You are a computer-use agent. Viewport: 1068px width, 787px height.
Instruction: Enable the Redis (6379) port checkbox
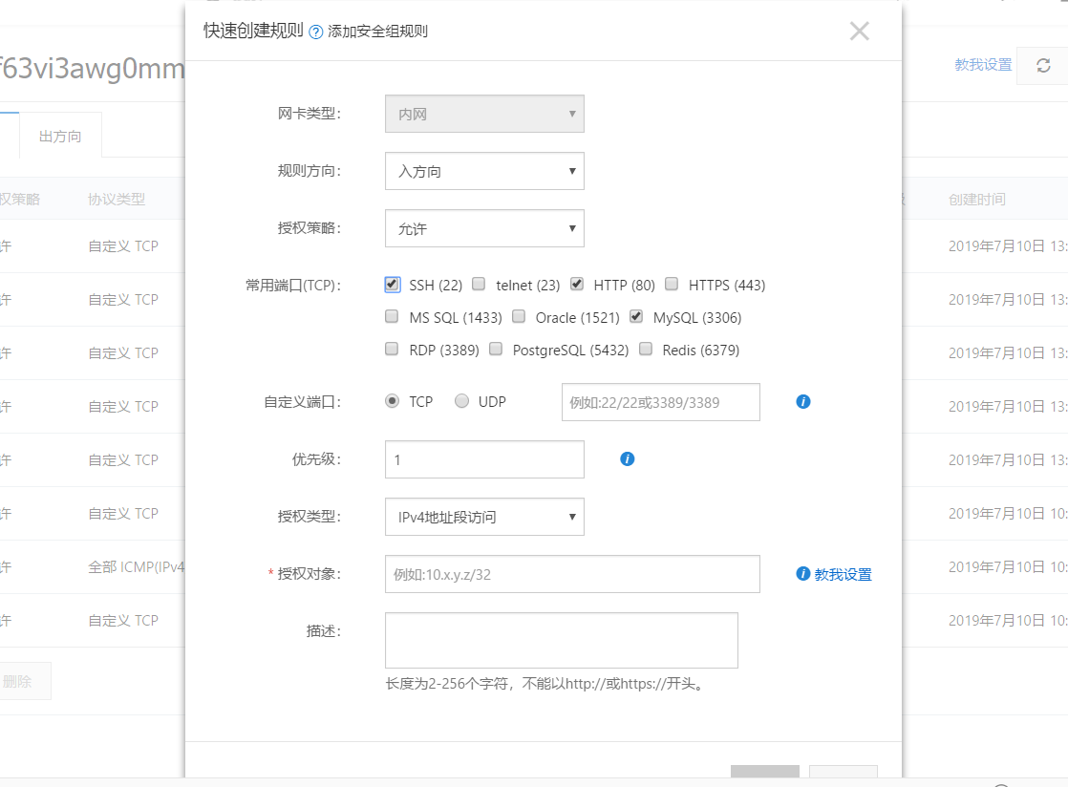tap(644, 348)
